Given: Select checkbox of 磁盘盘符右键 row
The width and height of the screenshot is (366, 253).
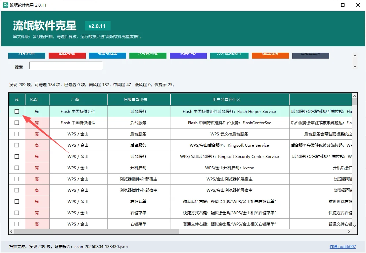Looking at the screenshot, I should pyautogui.click(x=17, y=201).
